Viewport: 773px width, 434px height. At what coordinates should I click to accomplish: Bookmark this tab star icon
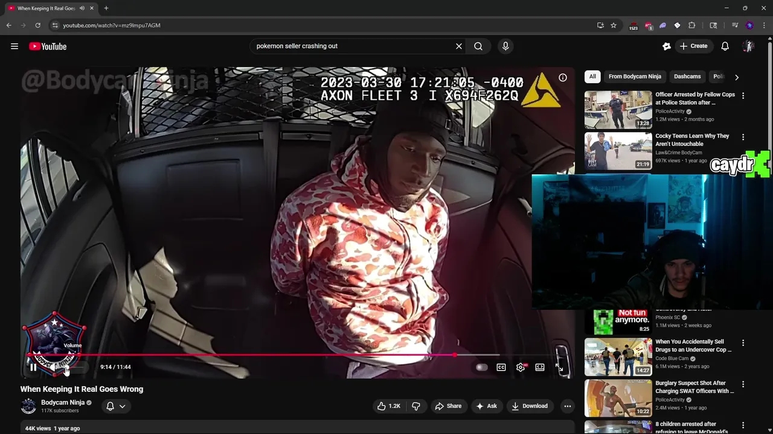pos(614,25)
